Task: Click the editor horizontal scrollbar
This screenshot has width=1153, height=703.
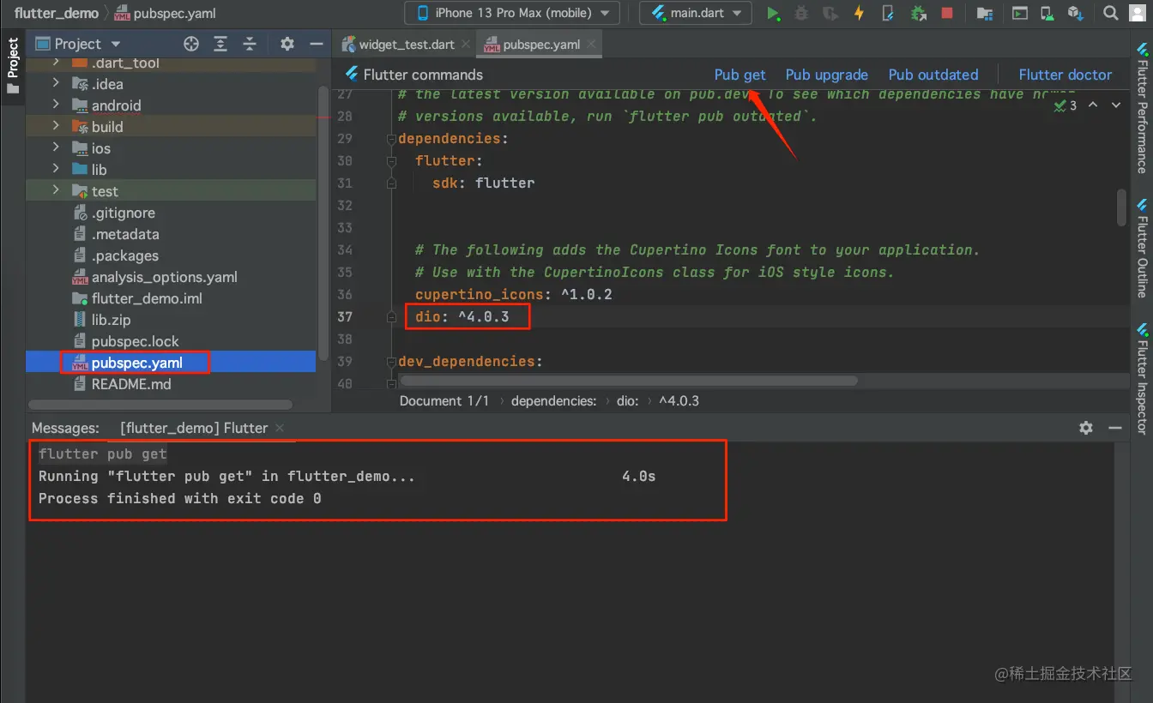Action: coord(628,380)
